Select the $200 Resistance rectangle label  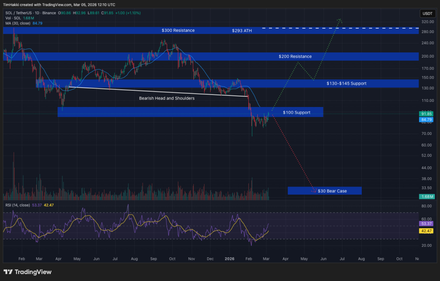click(295, 56)
